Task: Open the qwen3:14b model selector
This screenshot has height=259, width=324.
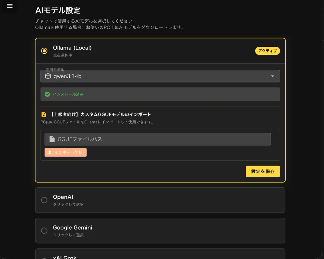Action: point(160,76)
